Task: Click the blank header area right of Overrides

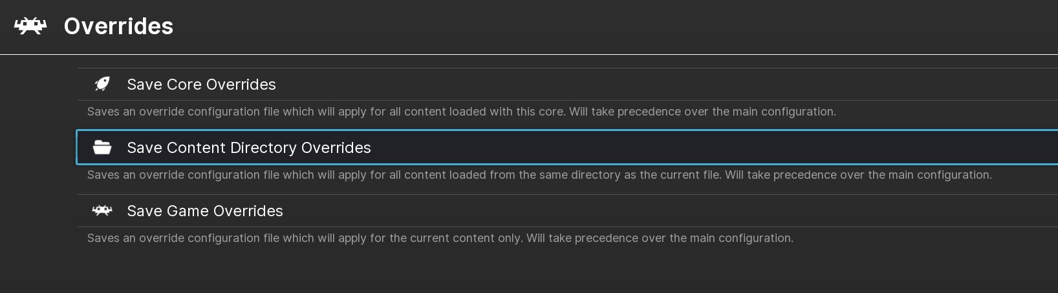Action: [614, 26]
